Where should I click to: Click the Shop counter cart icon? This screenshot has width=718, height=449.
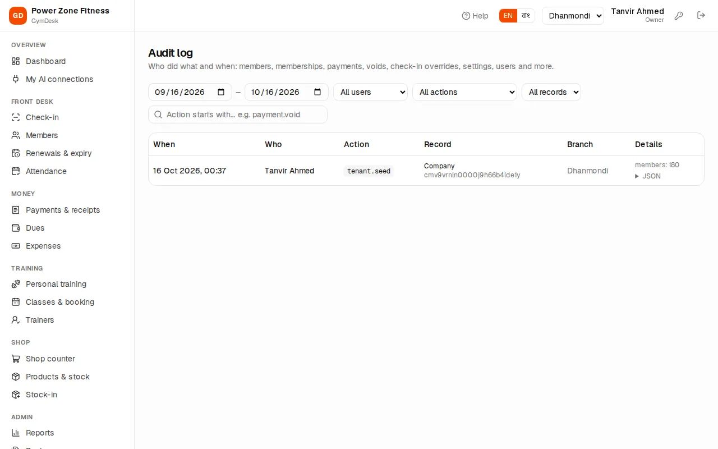(x=16, y=359)
